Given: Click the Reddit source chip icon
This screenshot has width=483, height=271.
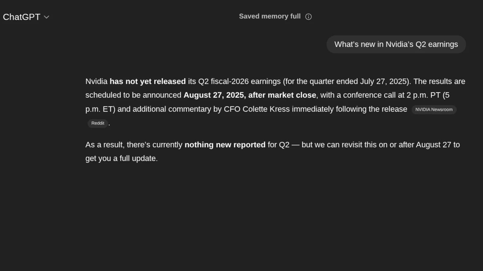Looking at the screenshot, I should pyautogui.click(x=98, y=123).
